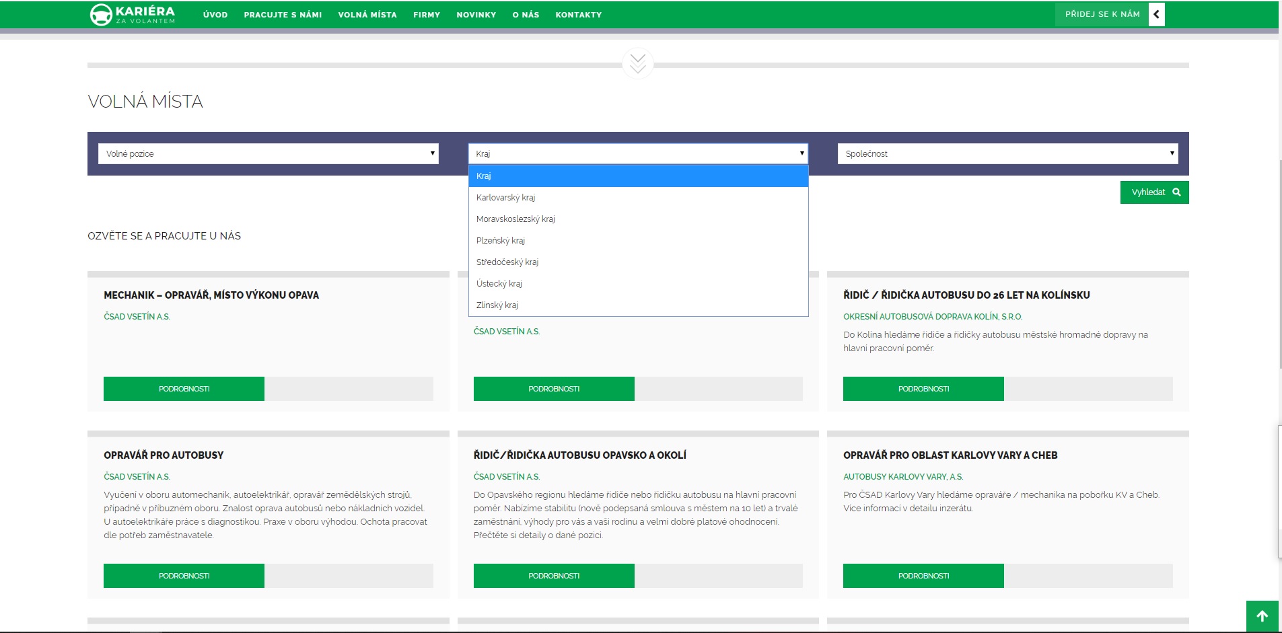This screenshot has height=633, width=1282.
Task: Click the double chevron scroll-down icon
Action: click(x=638, y=64)
